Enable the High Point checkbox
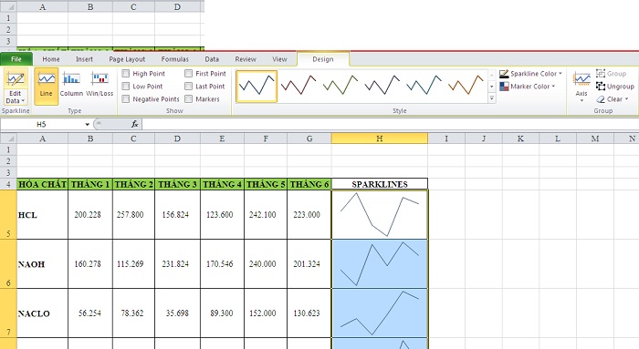The image size is (639, 349). [x=126, y=74]
